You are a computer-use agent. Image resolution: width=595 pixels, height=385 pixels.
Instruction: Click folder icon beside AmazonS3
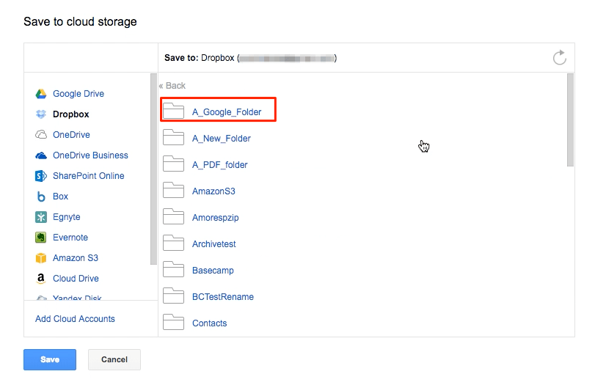click(173, 190)
